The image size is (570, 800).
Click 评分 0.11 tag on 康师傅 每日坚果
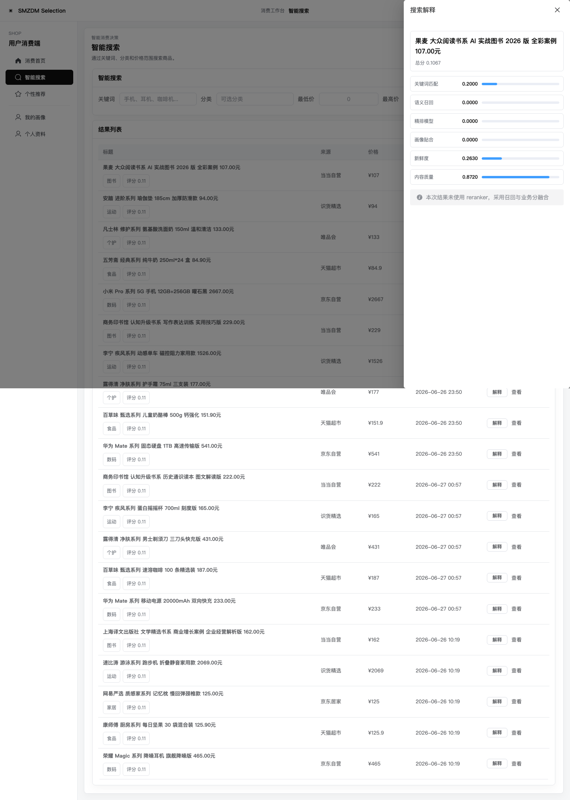[136, 739]
